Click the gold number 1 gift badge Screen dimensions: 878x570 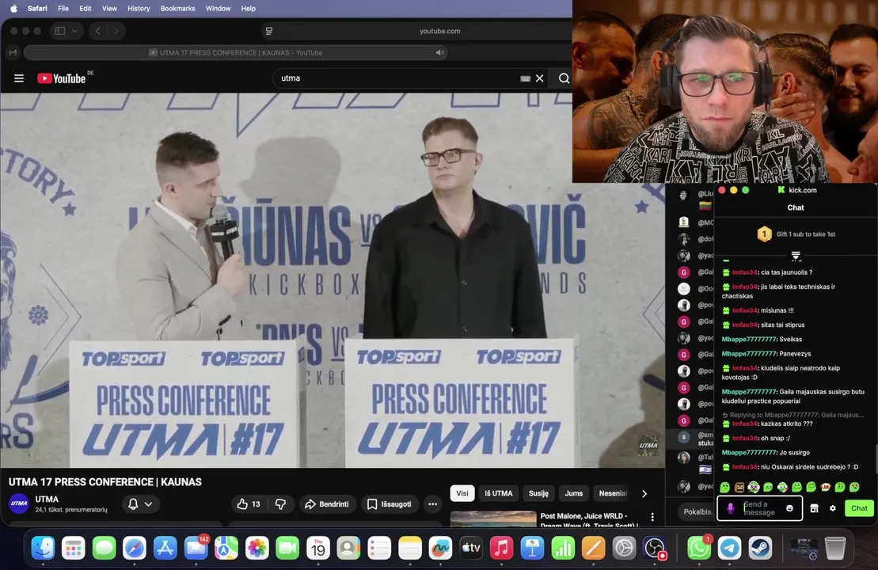[x=764, y=234]
